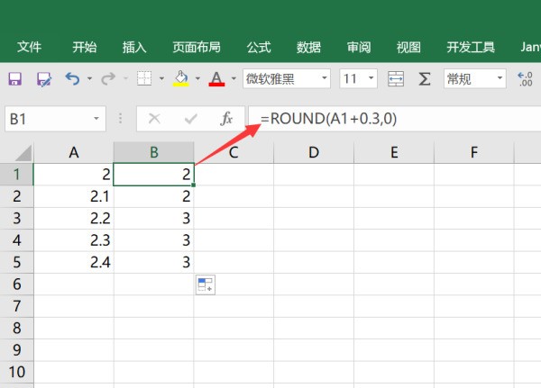Select column A header
Screen dimensions: 541x388
[74, 152]
